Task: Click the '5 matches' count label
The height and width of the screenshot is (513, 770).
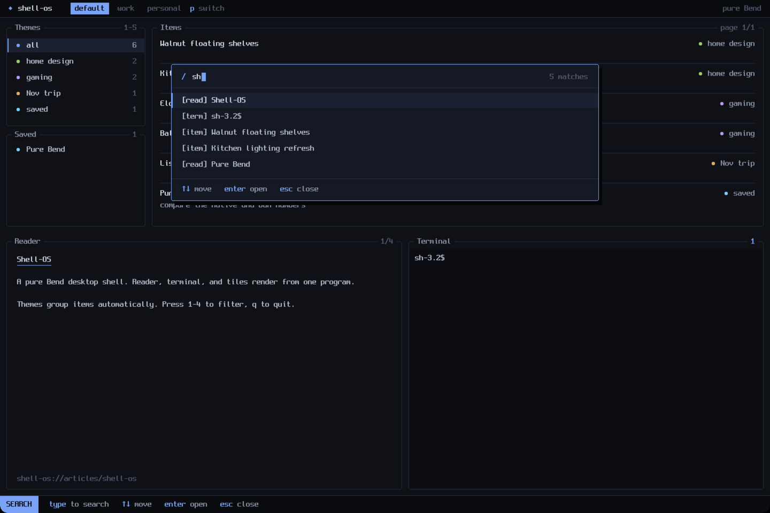Action: pyautogui.click(x=568, y=76)
